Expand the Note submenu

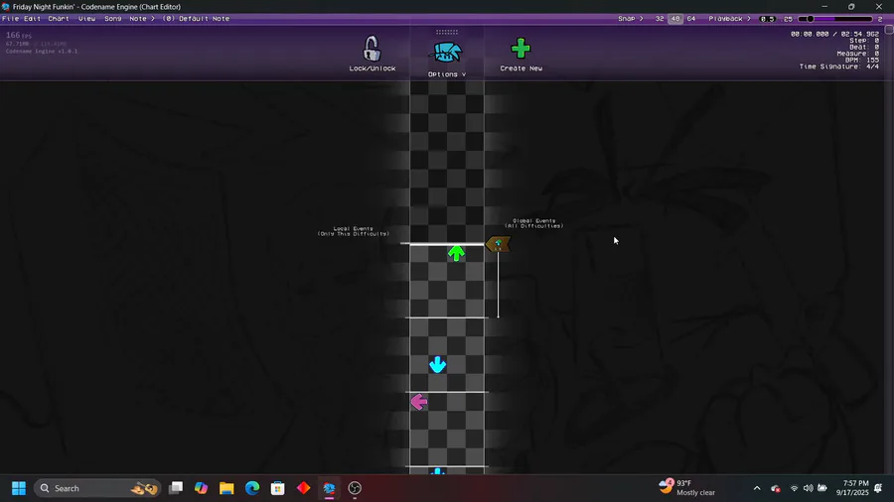[142, 19]
